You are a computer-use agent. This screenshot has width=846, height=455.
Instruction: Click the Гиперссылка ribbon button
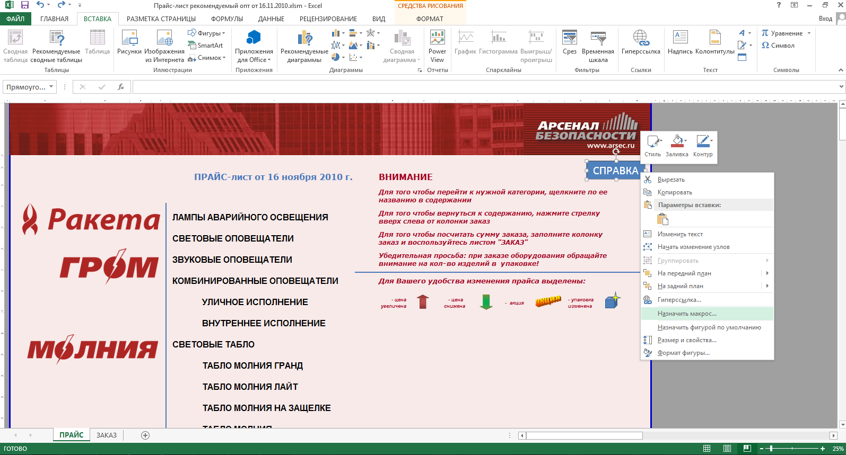click(x=641, y=42)
